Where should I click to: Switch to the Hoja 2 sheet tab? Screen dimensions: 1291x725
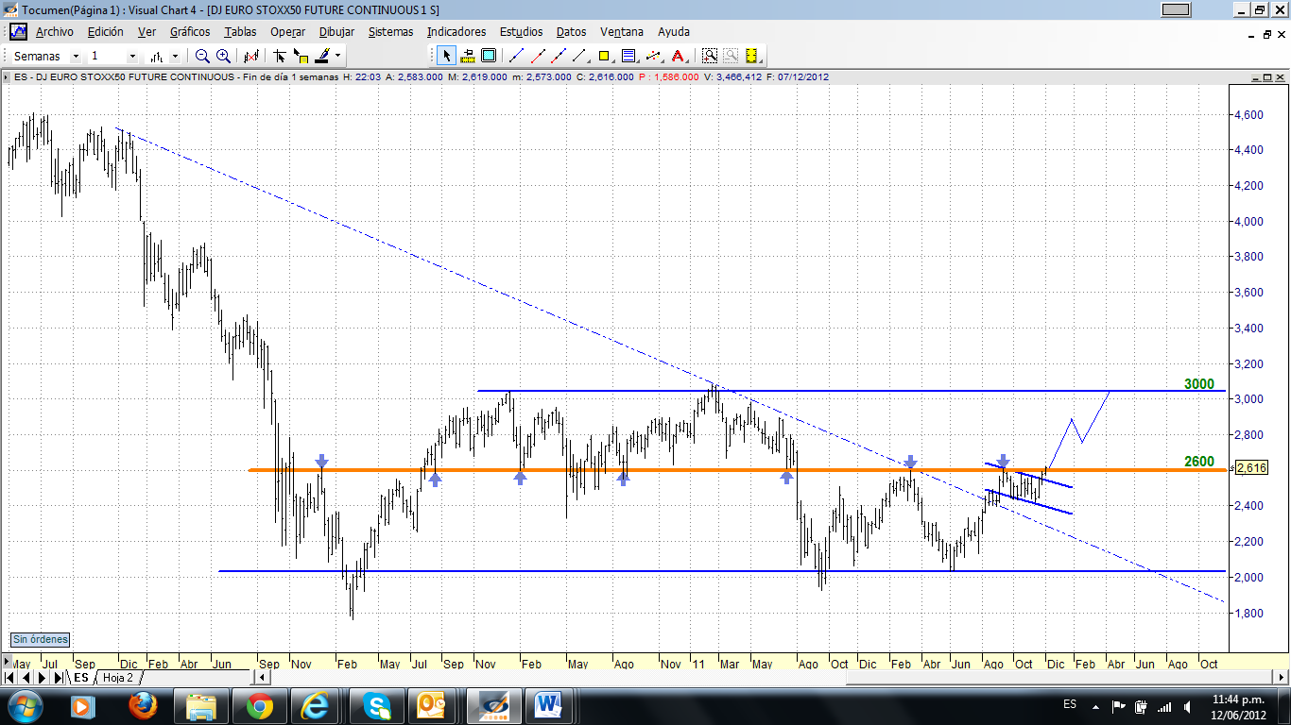[x=119, y=678]
